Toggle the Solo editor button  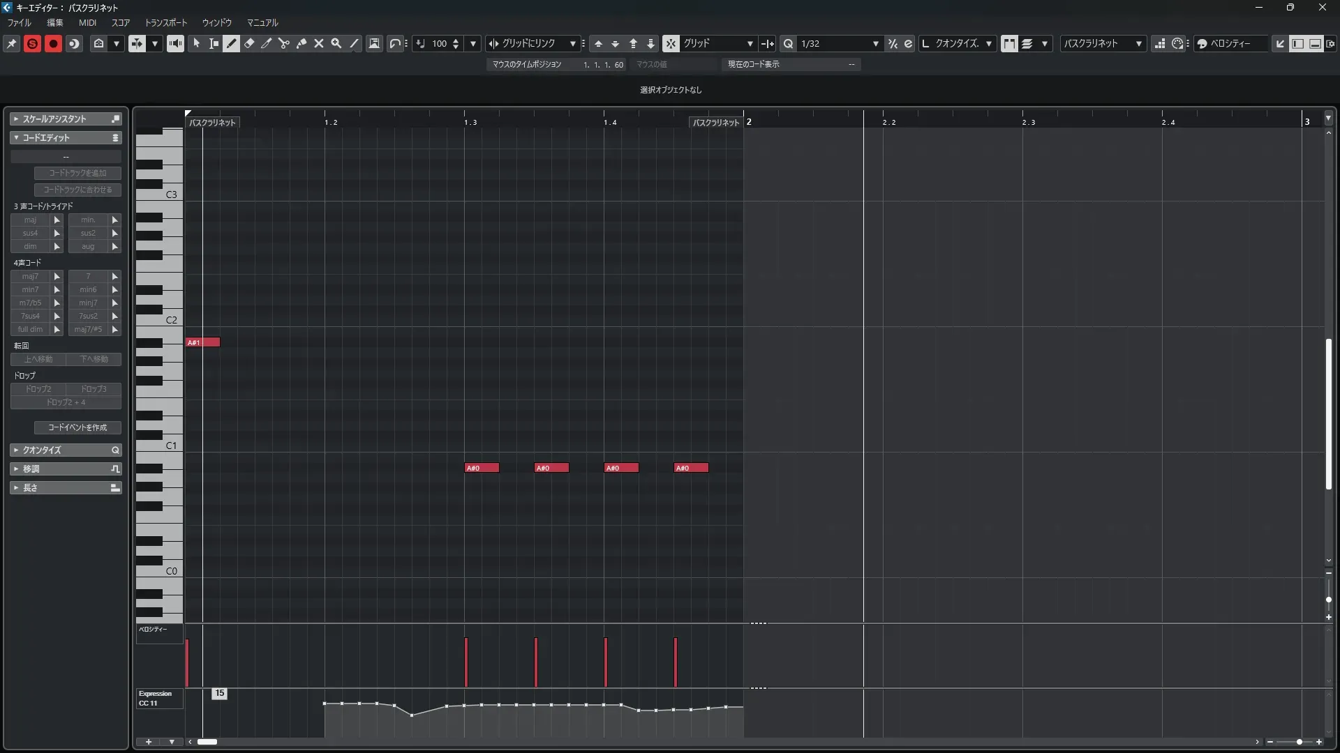point(32,43)
